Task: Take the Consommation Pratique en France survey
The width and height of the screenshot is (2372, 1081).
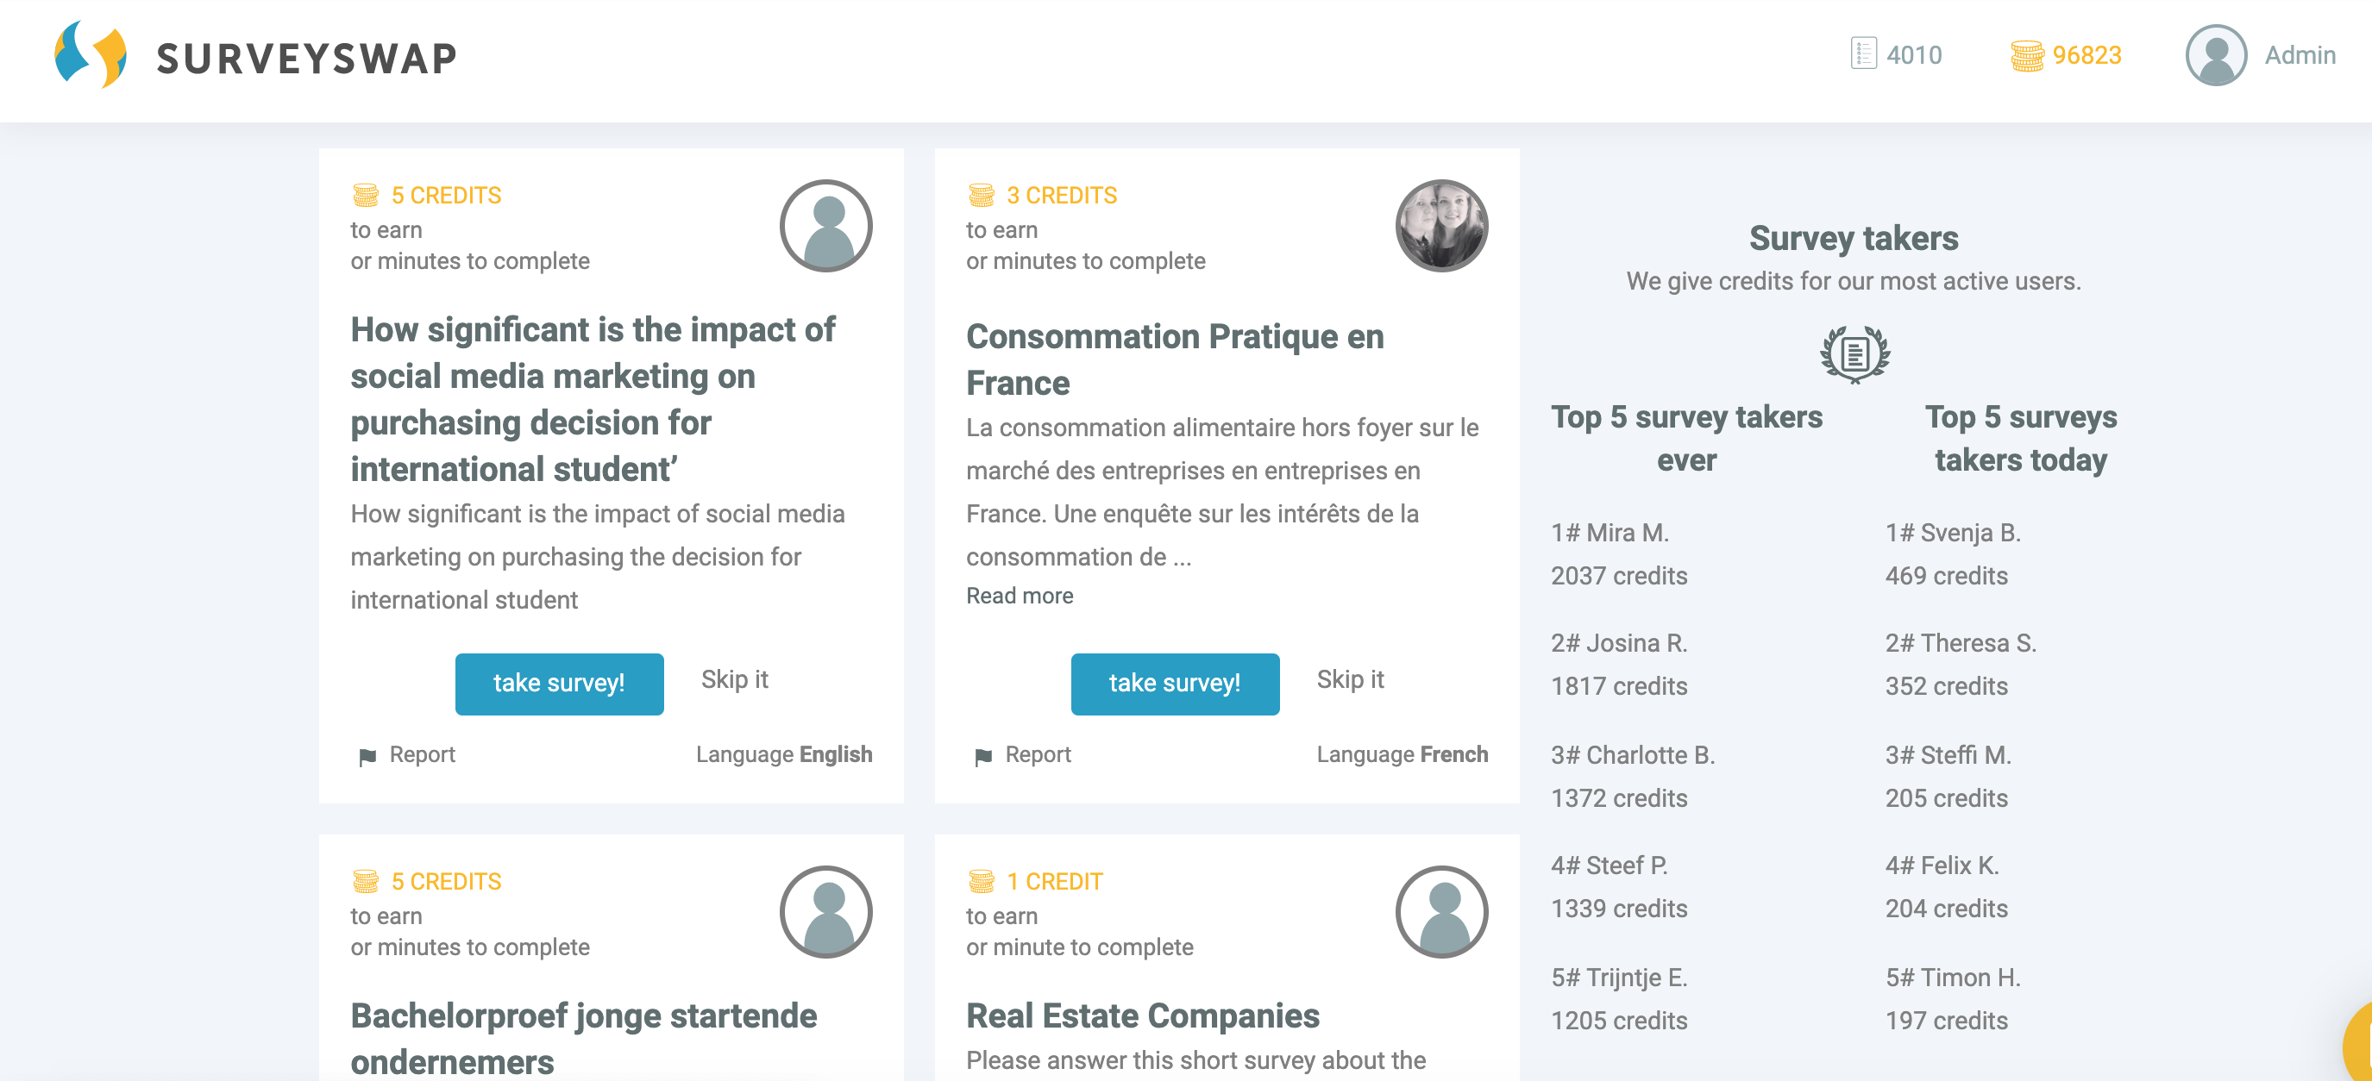Action: click(x=1174, y=684)
